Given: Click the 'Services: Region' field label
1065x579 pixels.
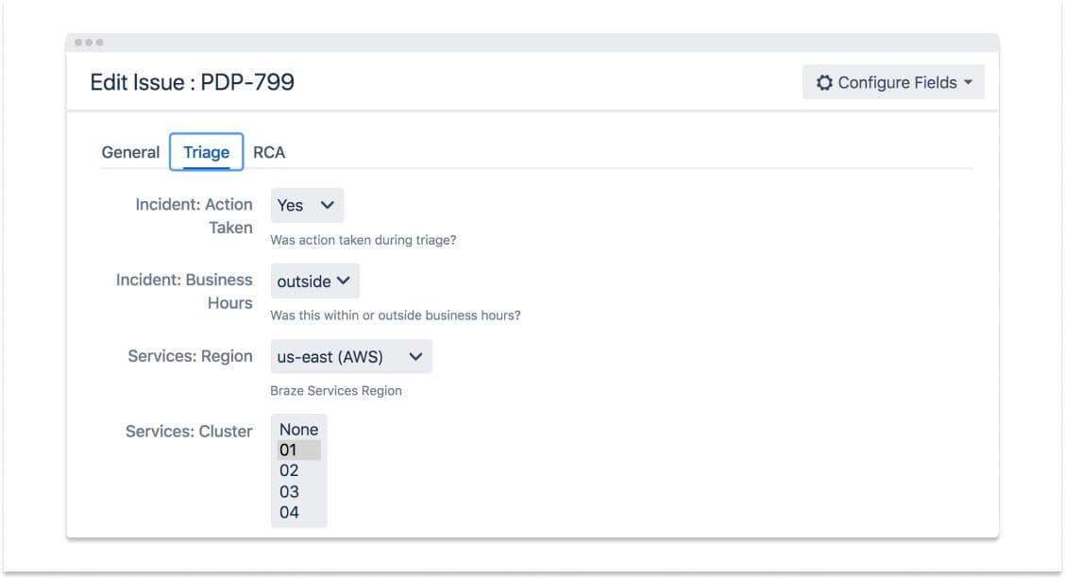Looking at the screenshot, I should 190,356.
